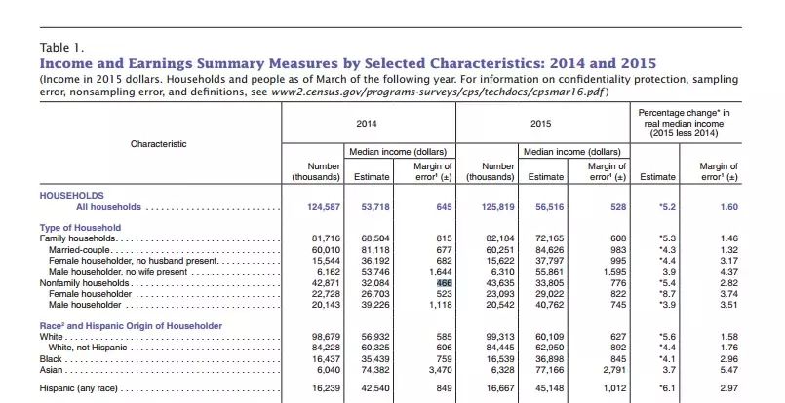Click the 'Percentage change in real median income' header
The height and width of the screenshot is (403, 785).
(684, 123)
